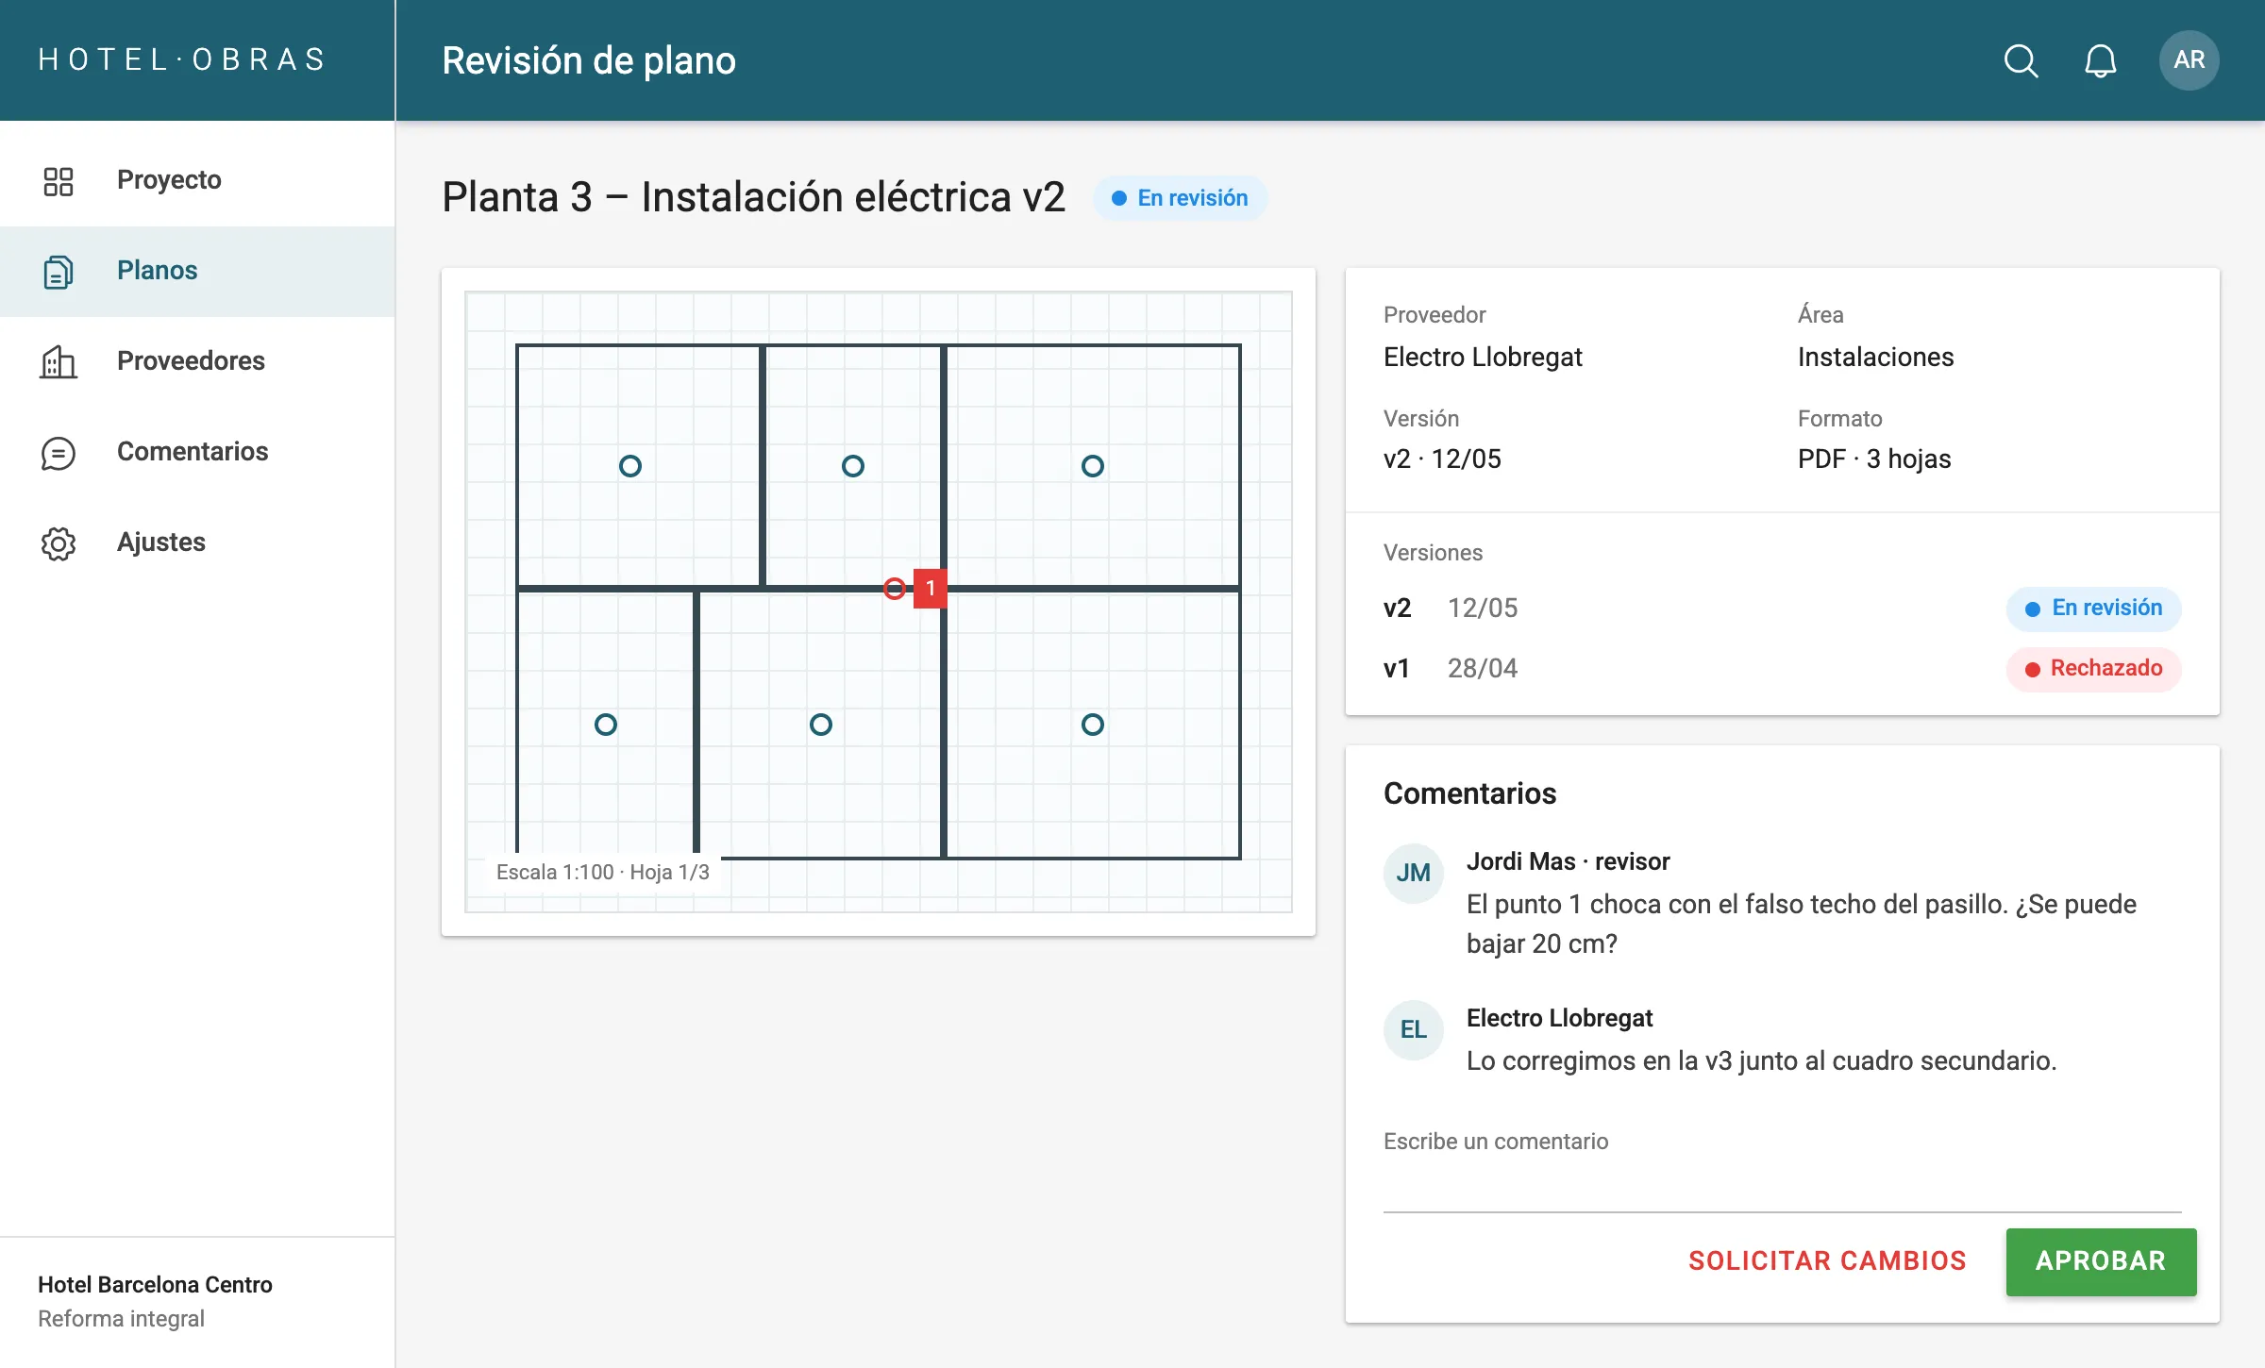
Task: Click En revisión badge beside plan title
Action: pos(1180,198)
